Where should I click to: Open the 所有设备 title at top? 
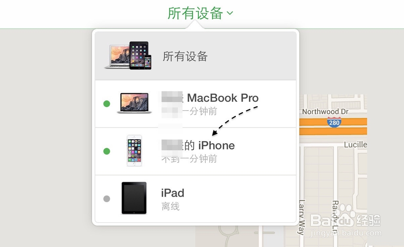pos(195,13)
